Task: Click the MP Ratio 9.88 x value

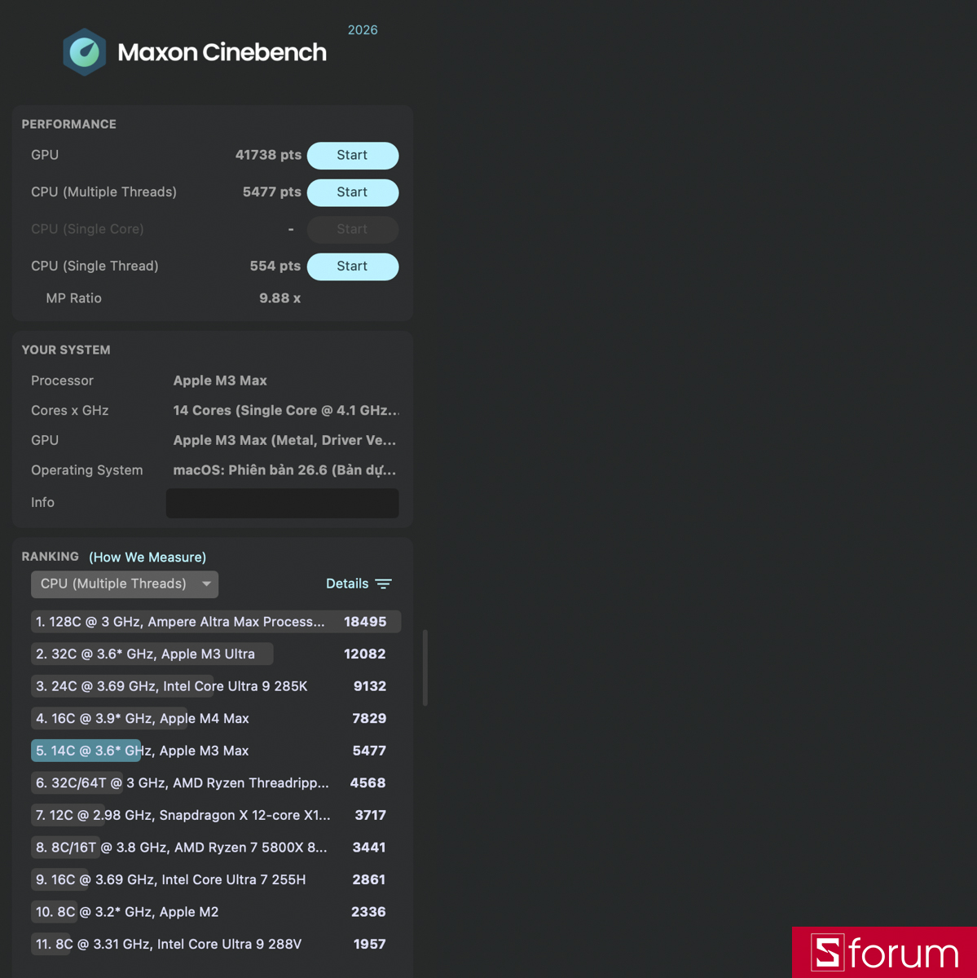Action: point(279,298)
